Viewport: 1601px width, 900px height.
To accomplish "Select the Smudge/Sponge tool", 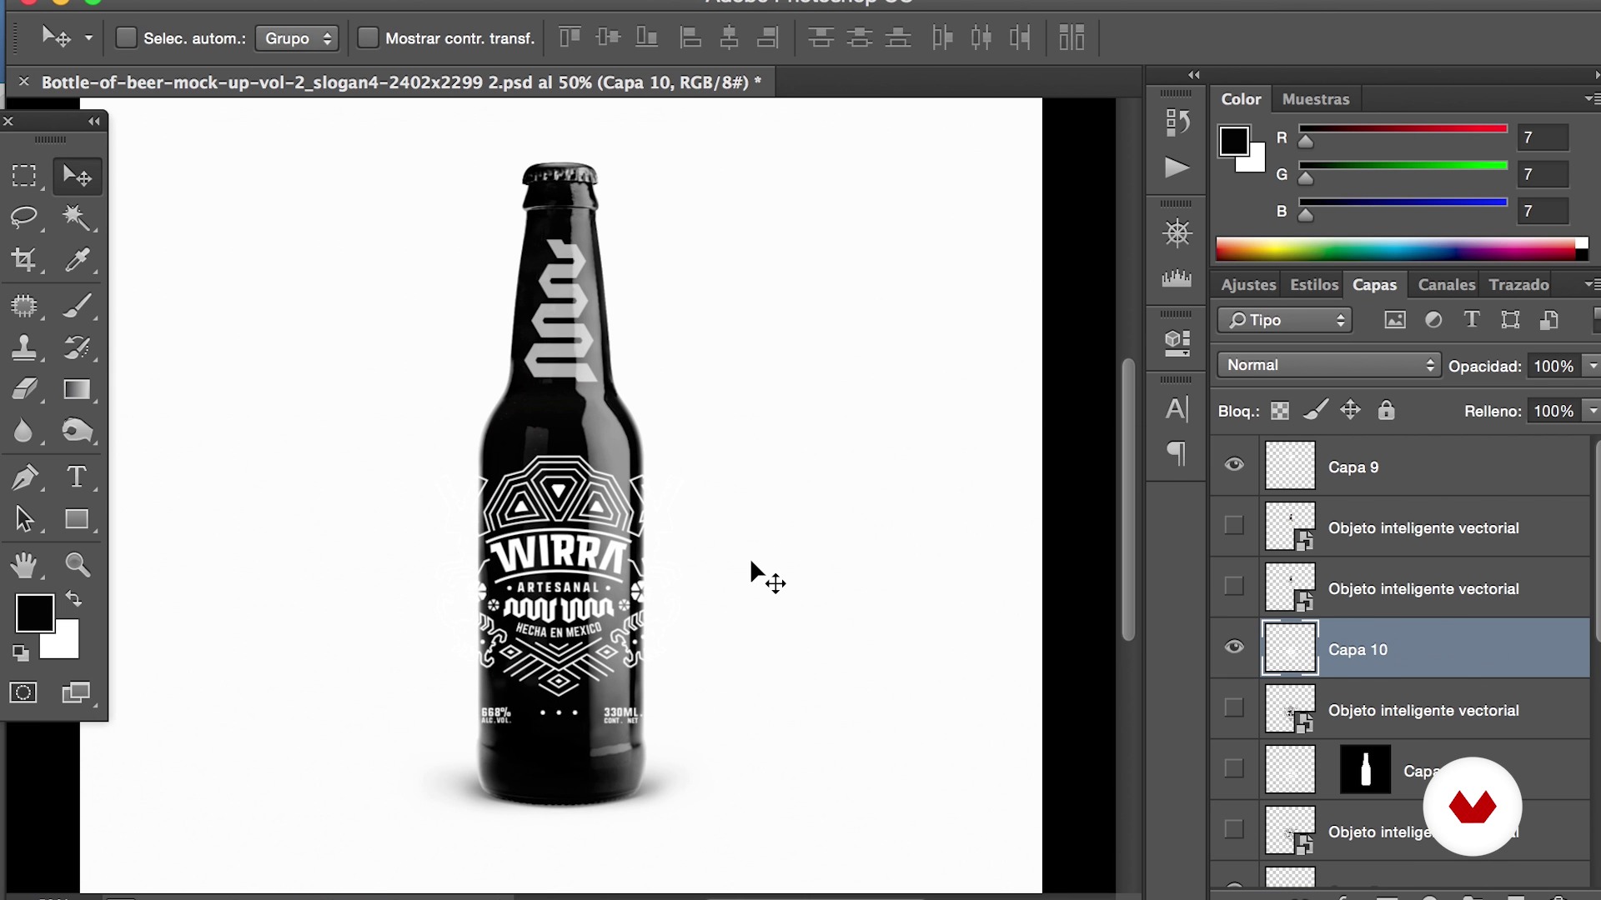I will tap(77, 431).
